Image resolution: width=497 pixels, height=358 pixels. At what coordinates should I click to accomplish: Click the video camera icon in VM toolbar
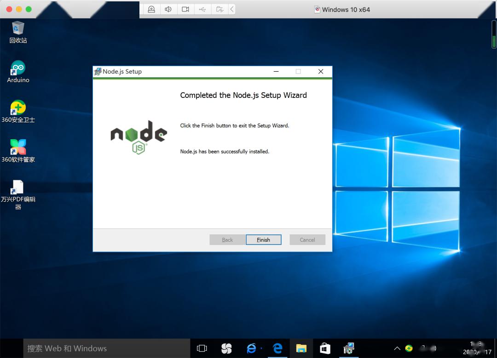(x=185, y=9)
